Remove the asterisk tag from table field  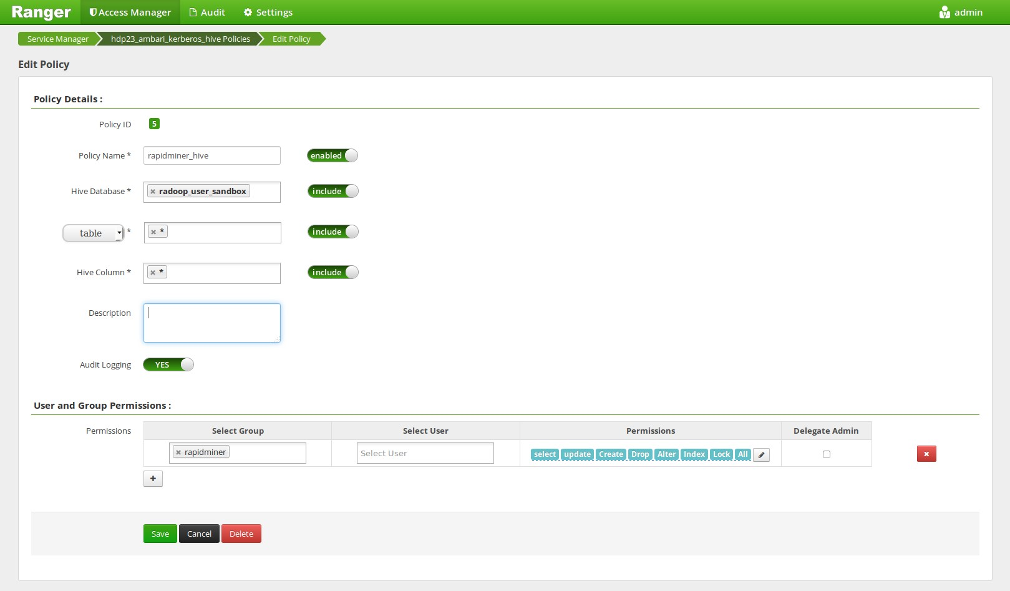[x=153, y=232]
